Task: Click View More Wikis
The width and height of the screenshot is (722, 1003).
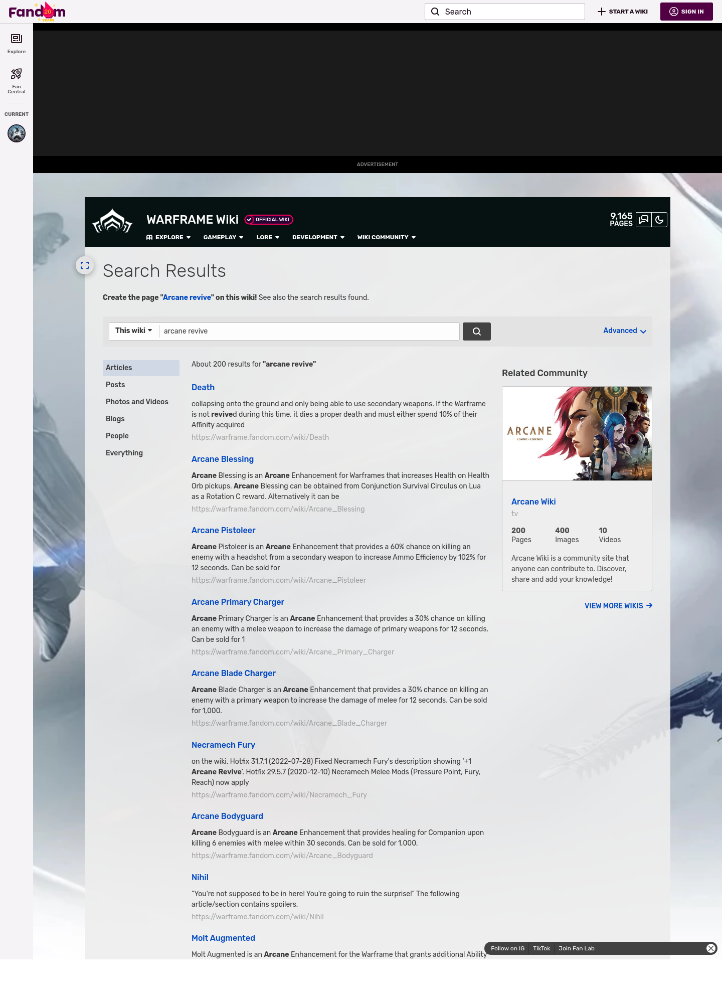Action: pyautogui.click(x=618, y=606)
